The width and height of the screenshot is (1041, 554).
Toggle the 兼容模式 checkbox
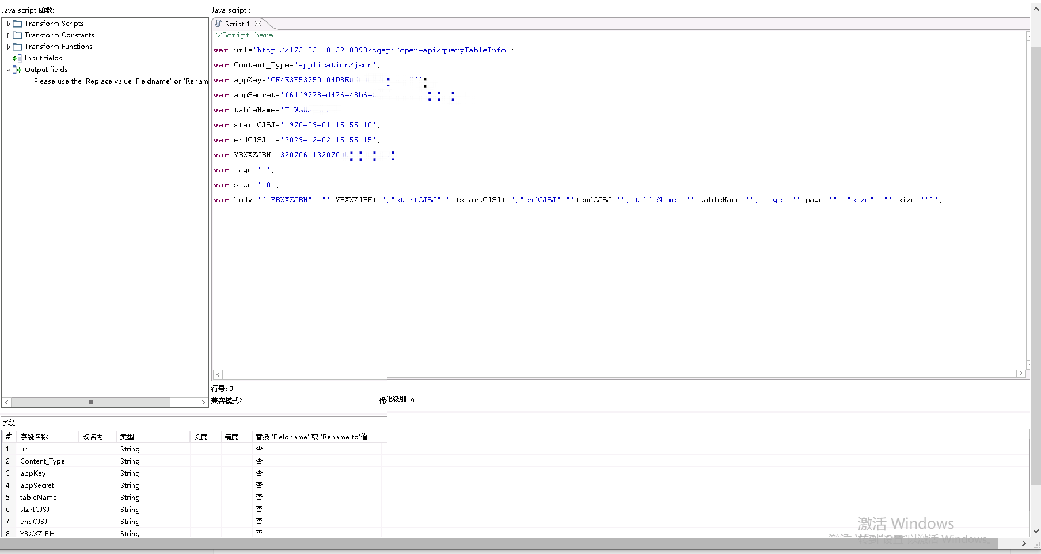[x=371, y=401]
